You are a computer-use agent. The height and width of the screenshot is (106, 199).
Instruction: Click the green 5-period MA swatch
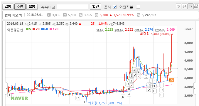[x=27, y=29]
